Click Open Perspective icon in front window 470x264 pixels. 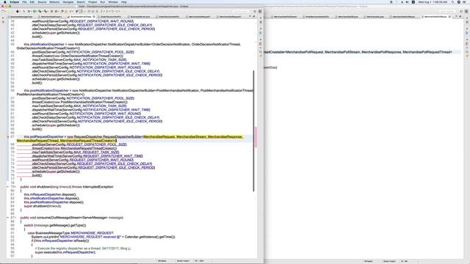tap(255, 12)
